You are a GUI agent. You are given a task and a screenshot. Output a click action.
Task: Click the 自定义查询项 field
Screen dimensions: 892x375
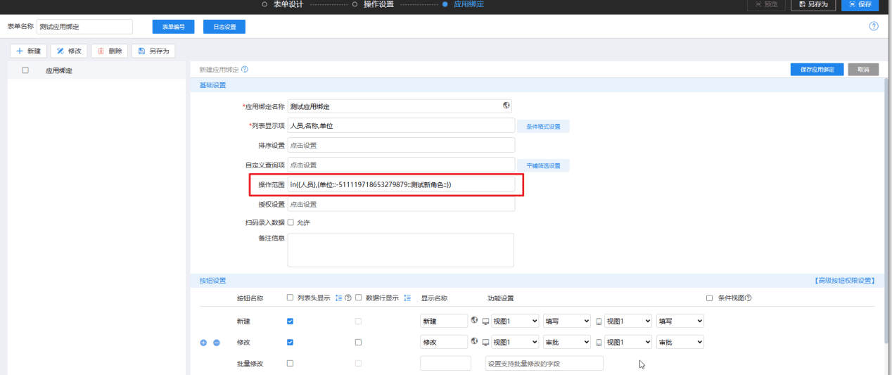[x=401, y=165]
